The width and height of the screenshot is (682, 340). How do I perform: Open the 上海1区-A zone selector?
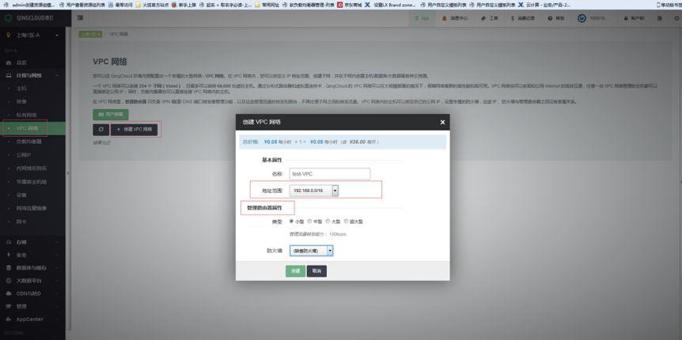coord(36,36)
